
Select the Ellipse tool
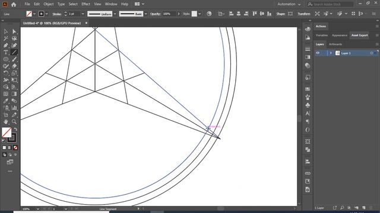pyautogui.click(x=6, y=59)
